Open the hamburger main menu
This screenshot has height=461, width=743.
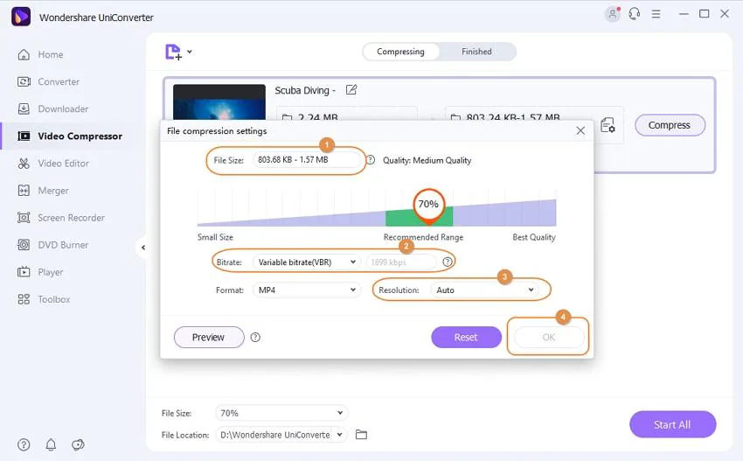pyautogui.click(x=656, y=14)
